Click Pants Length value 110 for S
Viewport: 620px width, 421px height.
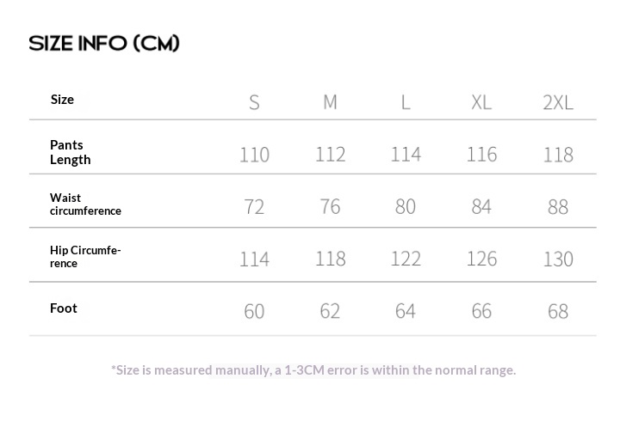tap(254, 155)
